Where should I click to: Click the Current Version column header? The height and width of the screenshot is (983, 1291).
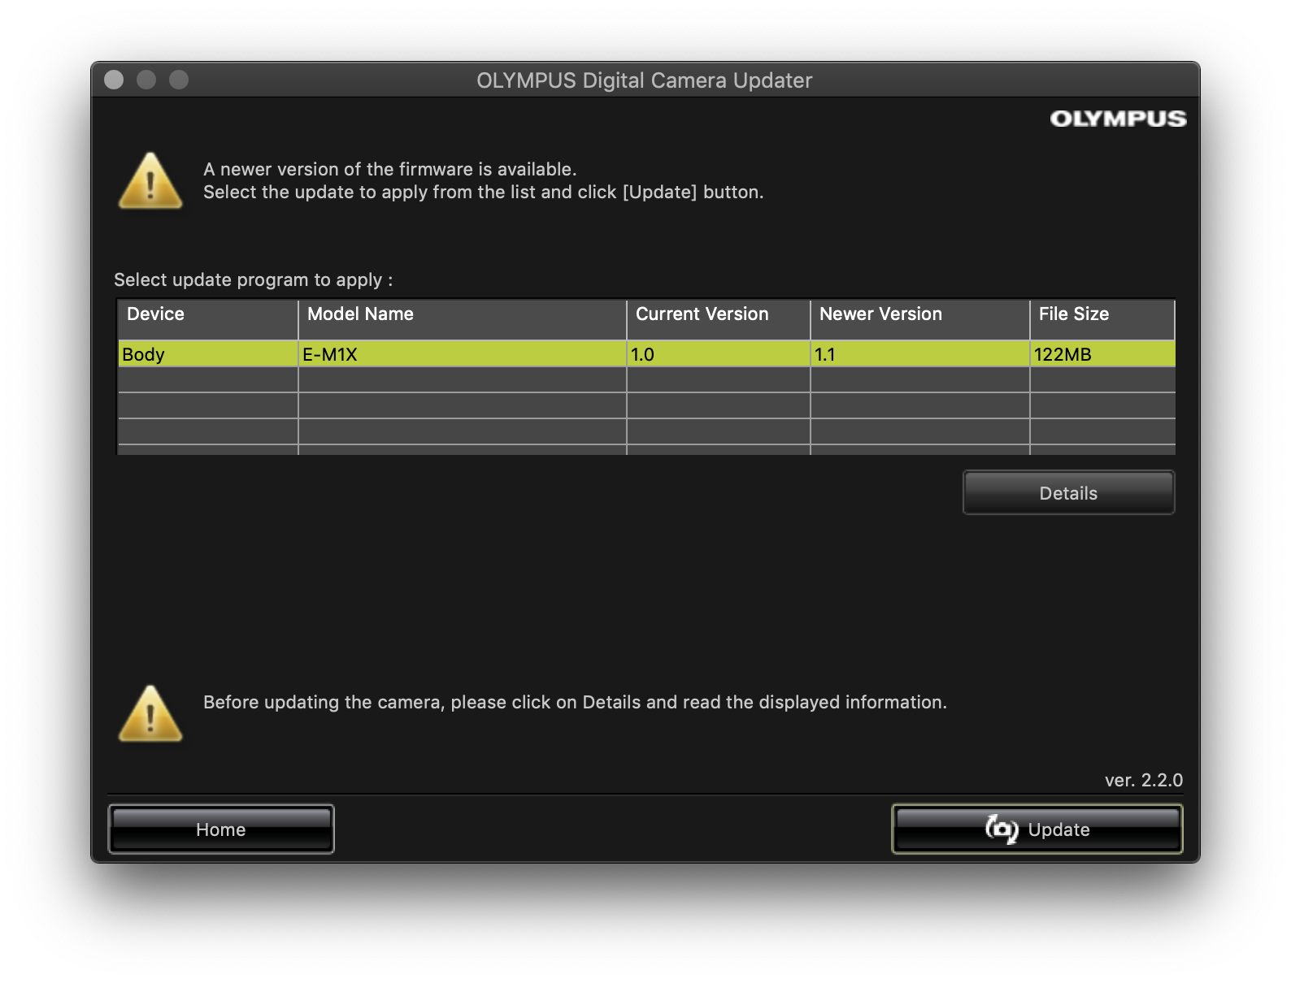[x=719, y=319]
